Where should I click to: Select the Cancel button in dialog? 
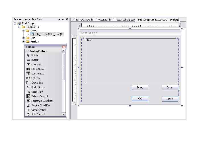click(170, 99)
